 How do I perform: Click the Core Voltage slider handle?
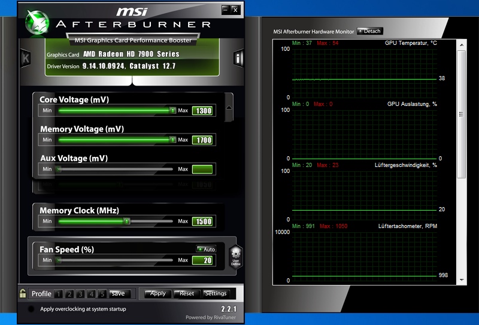pyautogui.click(x=172, y=110)
